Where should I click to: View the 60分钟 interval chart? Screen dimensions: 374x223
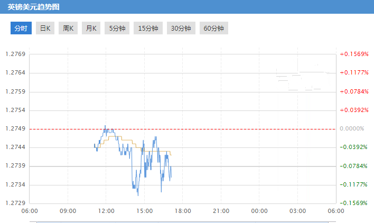[213, 29]
